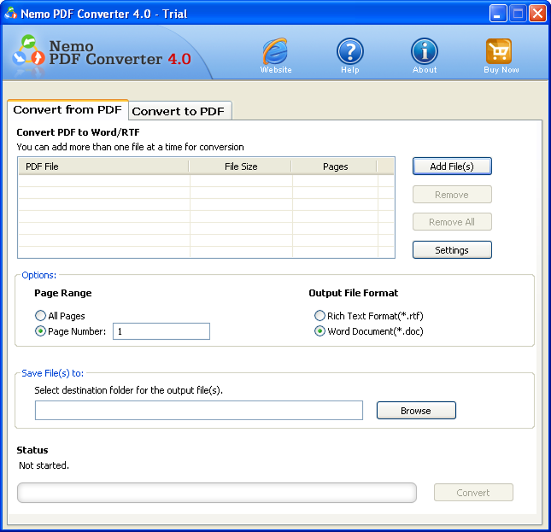Click the title bar application icon

point(11,14)
